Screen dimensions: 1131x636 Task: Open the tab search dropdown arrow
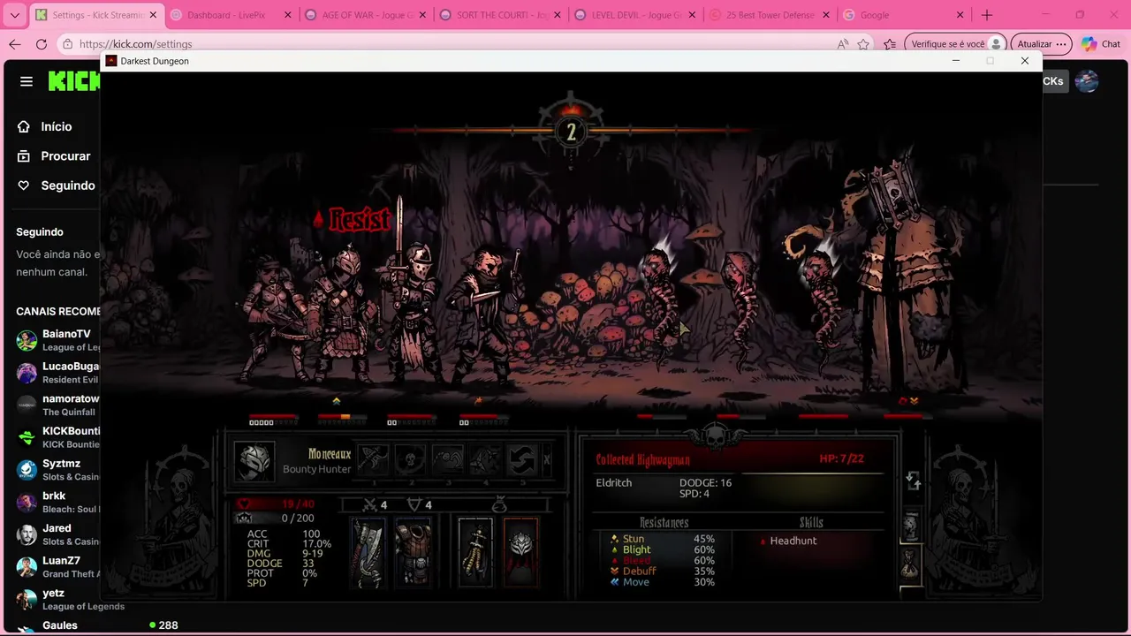tap(14, 15)
